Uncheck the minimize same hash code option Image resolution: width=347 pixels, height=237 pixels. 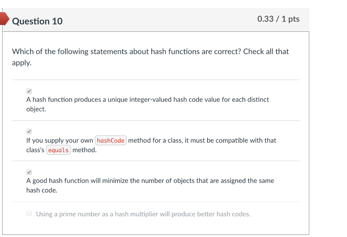coord(29,172)
